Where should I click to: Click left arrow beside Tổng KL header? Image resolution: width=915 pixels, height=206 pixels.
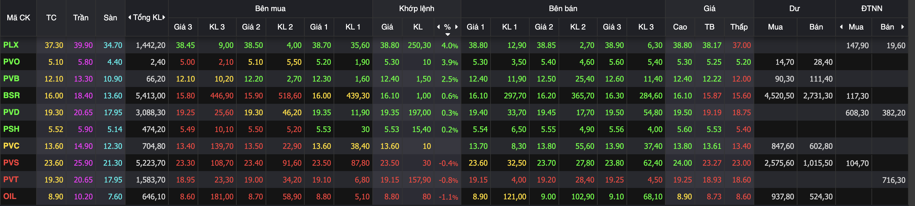pos(130,17)
